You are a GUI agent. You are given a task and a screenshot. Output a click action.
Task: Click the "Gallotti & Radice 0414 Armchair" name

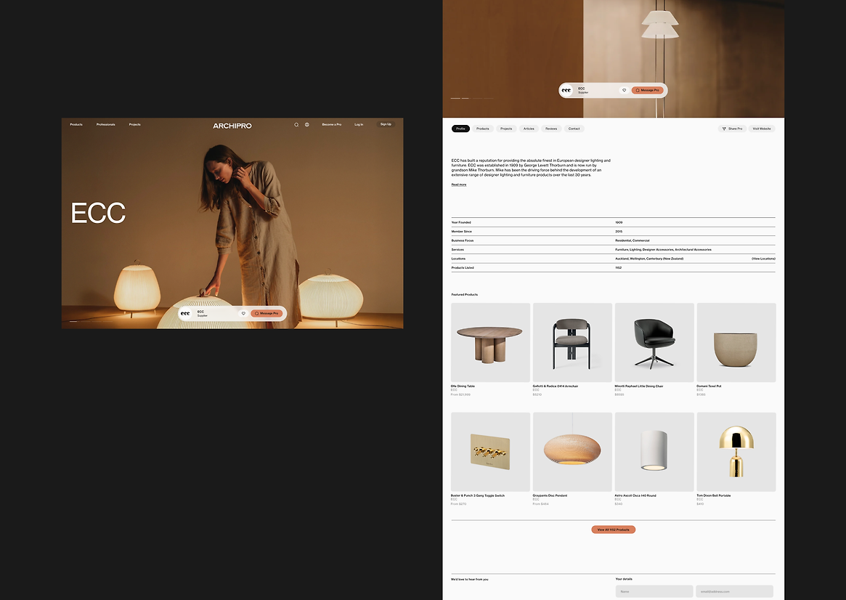(556, 386)
